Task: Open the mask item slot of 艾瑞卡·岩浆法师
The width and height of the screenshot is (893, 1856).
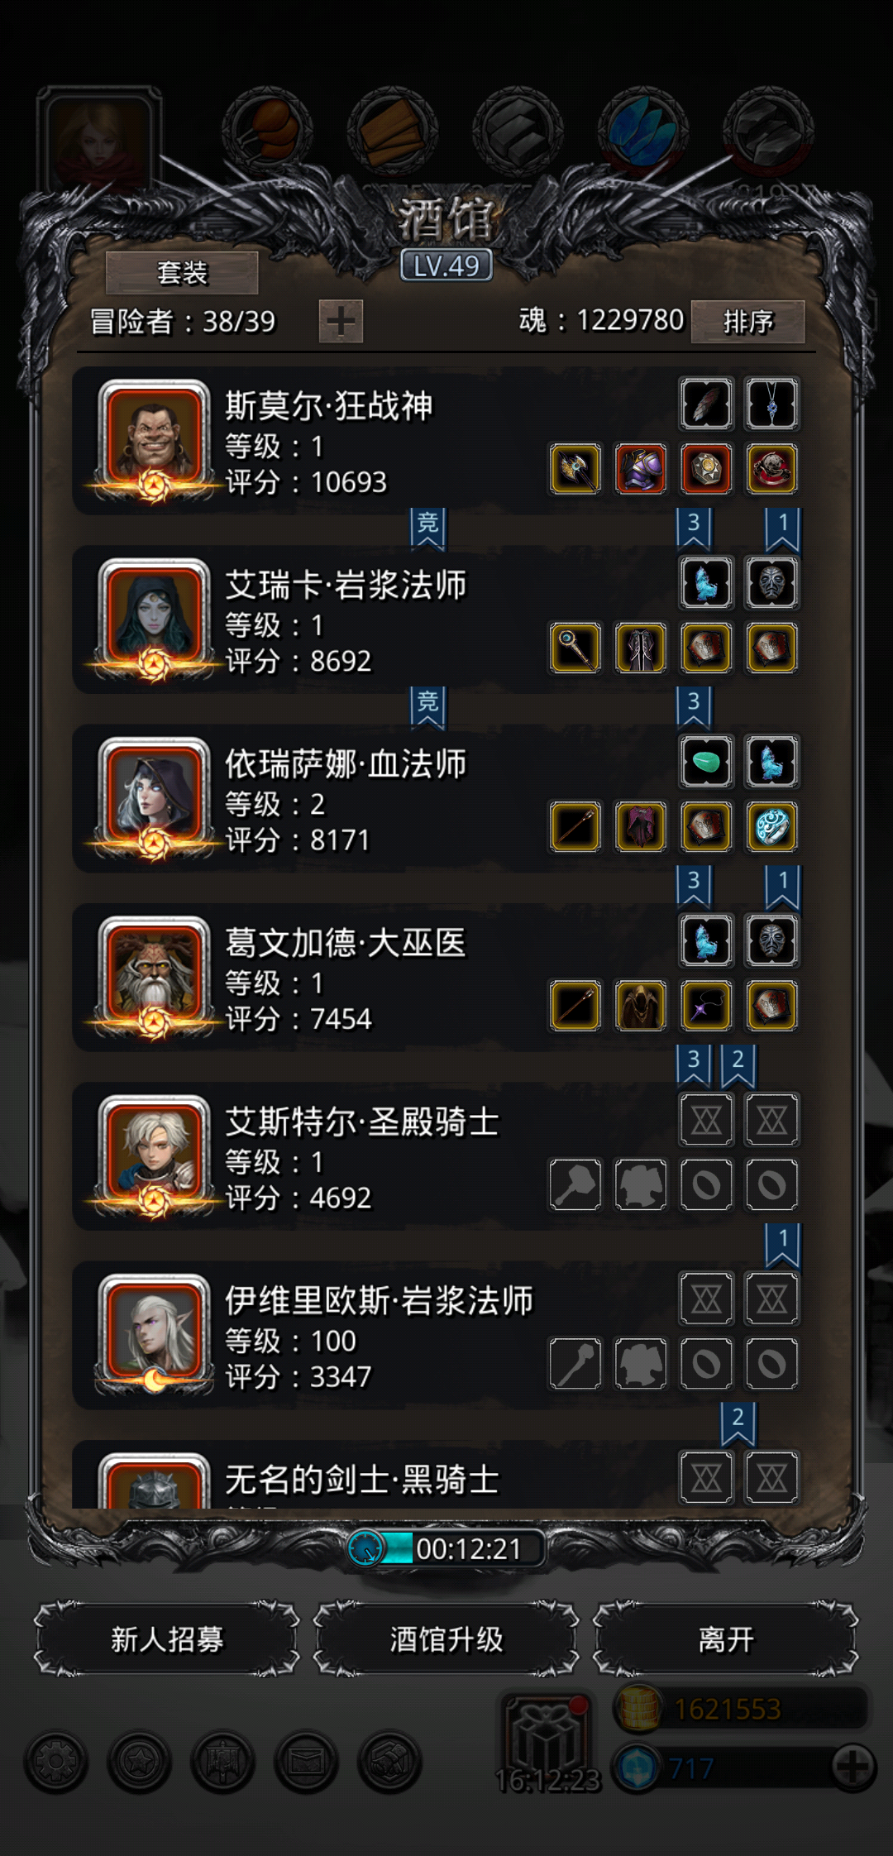Action: click(x=771, y=582)
